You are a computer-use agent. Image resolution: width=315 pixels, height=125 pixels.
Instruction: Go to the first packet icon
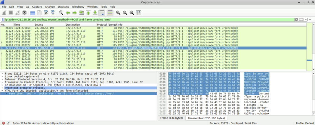tap(88, 13)
